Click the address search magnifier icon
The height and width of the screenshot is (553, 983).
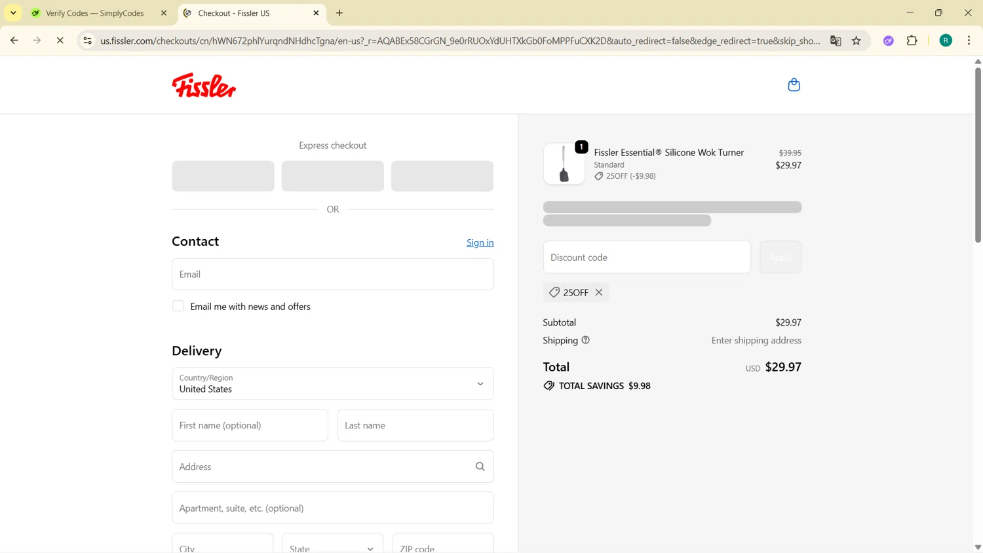[480, 467]
